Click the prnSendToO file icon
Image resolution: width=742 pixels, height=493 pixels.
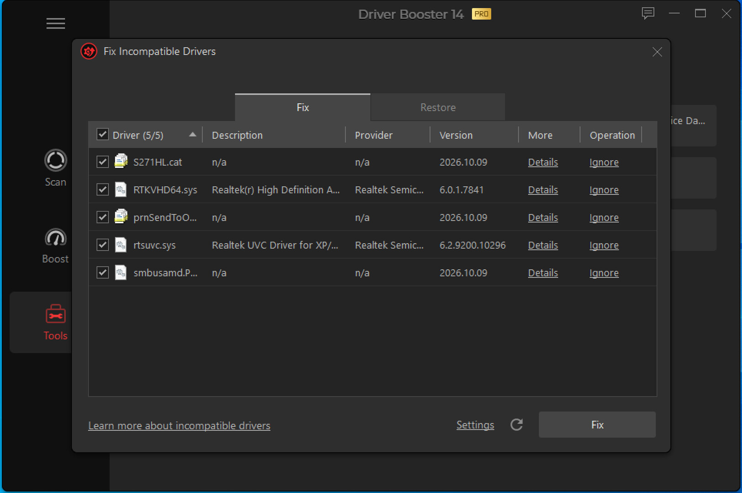[x=121, y=217]
